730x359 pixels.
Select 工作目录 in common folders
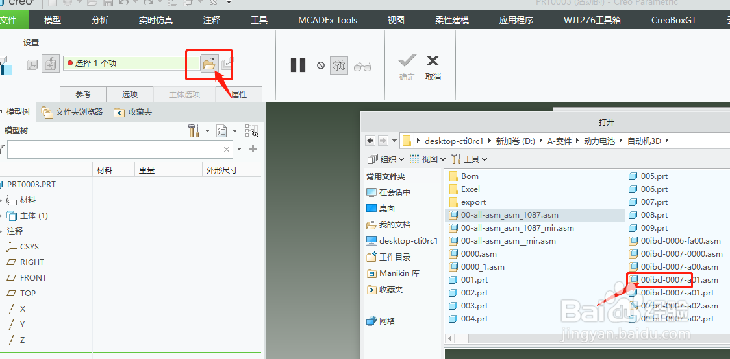click(x=389, y=257)
